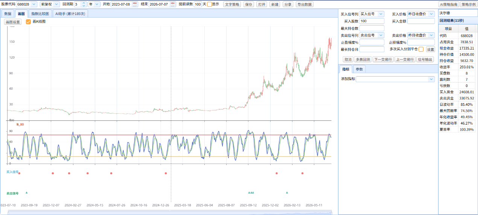478x215 pixels.
Task: Click the 分享 button
Action: [x=288, y=4]
